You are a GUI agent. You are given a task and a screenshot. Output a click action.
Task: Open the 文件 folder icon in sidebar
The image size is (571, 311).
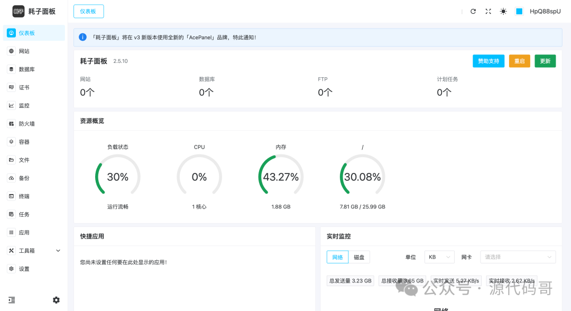click(x=11, y=160)
